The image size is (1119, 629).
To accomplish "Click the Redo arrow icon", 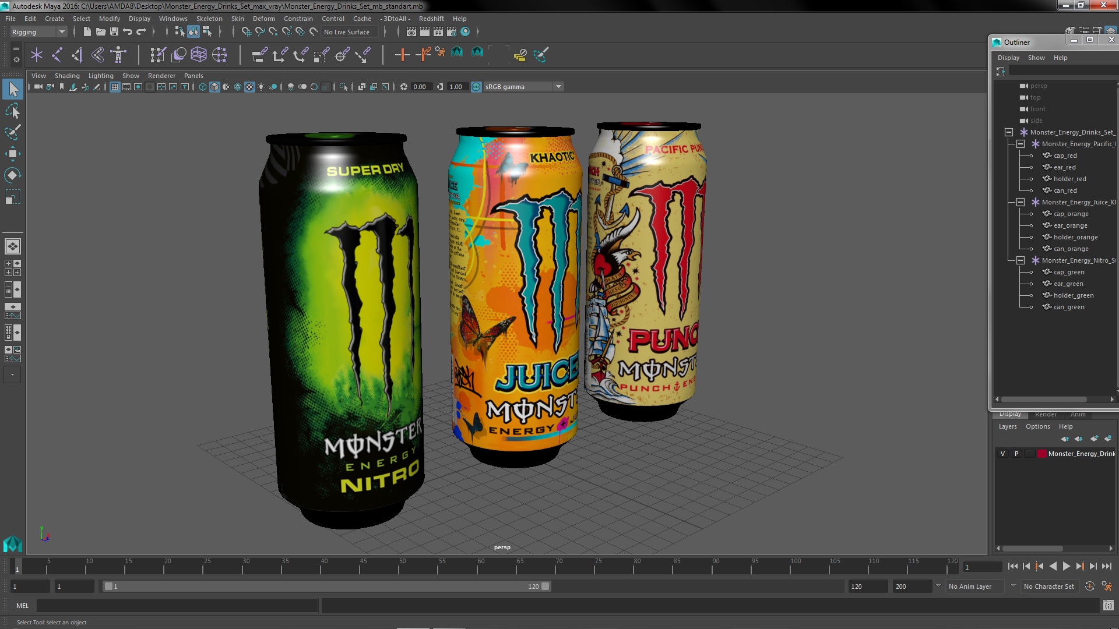I will coord(141,32).
